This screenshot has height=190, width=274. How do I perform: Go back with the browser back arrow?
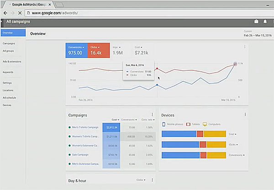[5, 13]
